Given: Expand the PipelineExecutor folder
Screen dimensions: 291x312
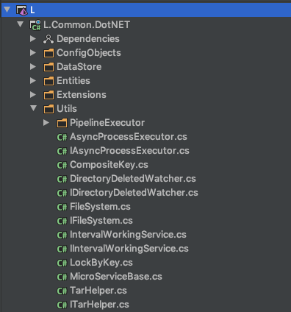Looking at the screenshot, I should (46, 122).
